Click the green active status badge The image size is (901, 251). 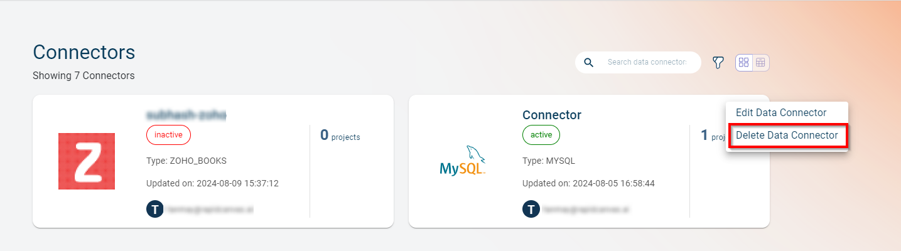point(541,135)
